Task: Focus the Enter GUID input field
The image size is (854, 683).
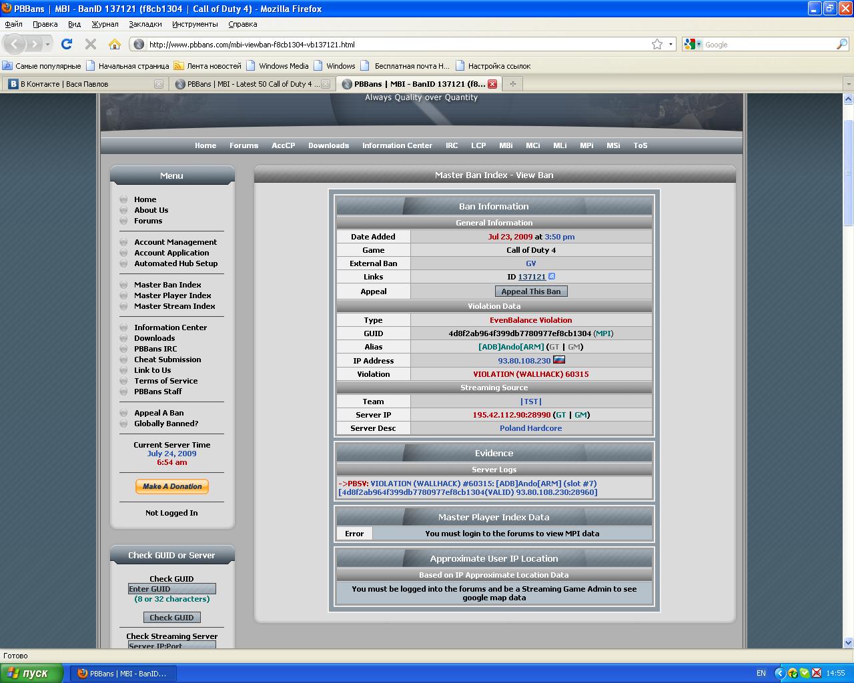Action: point(172,589)
